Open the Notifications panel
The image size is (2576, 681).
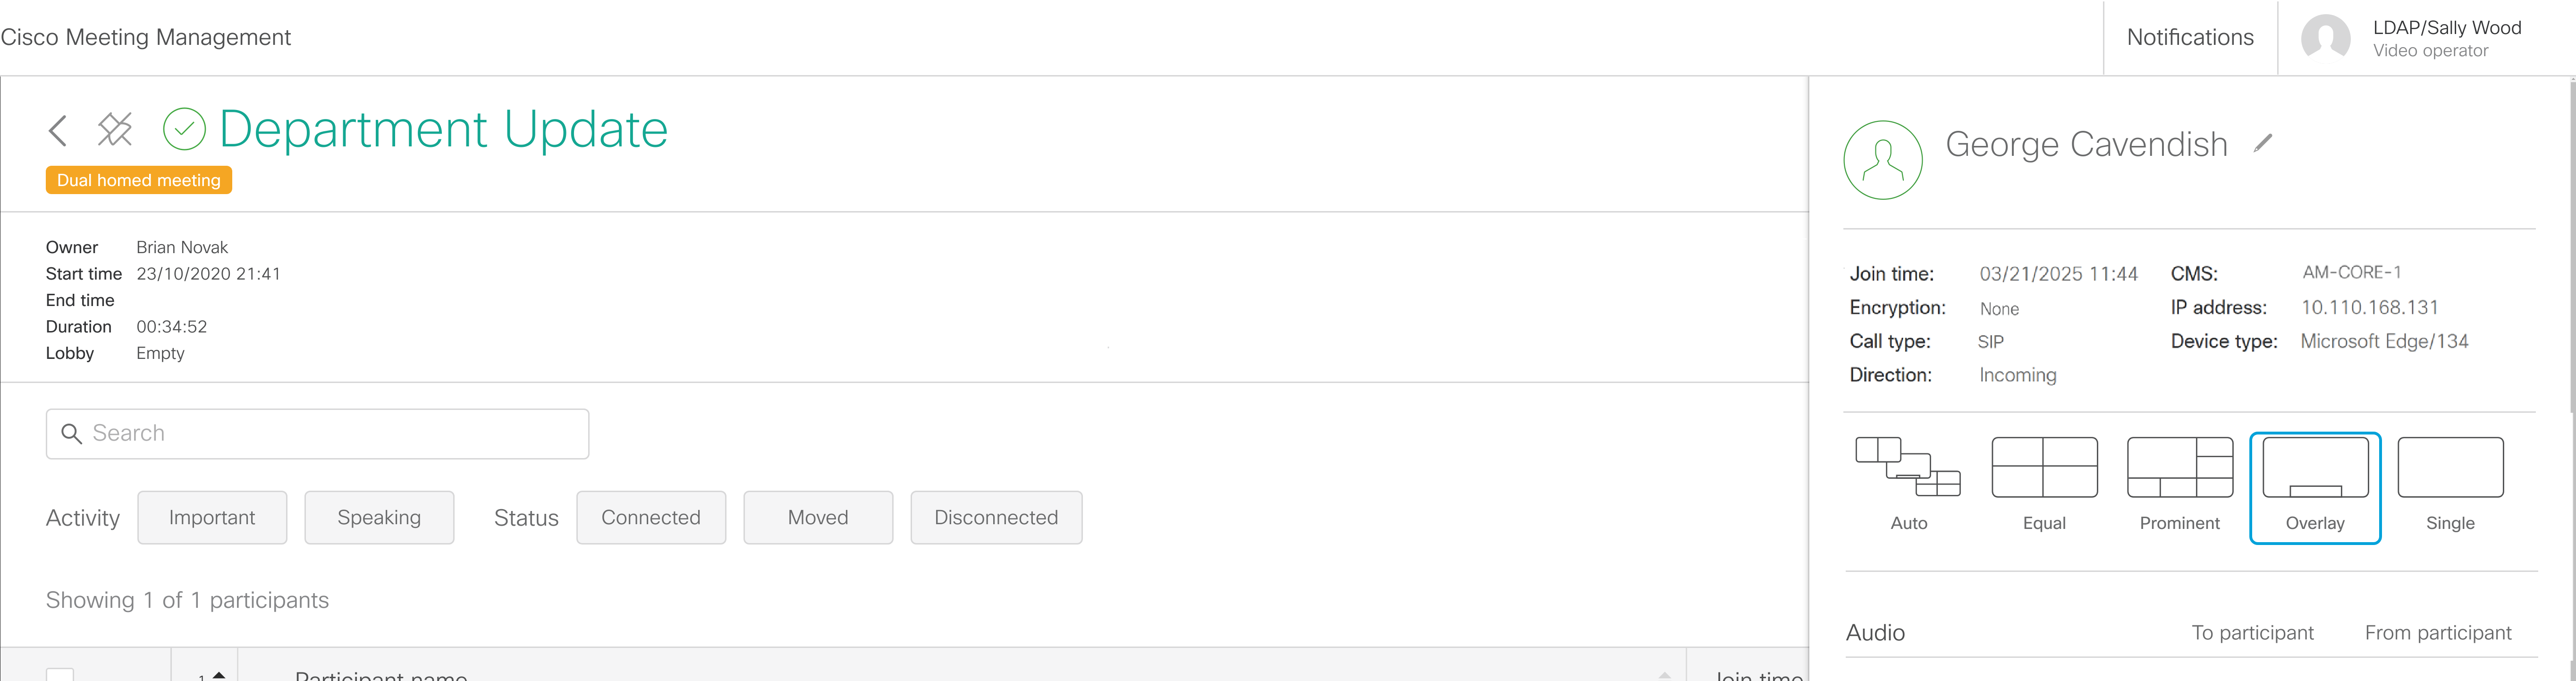click(2190, 37)
